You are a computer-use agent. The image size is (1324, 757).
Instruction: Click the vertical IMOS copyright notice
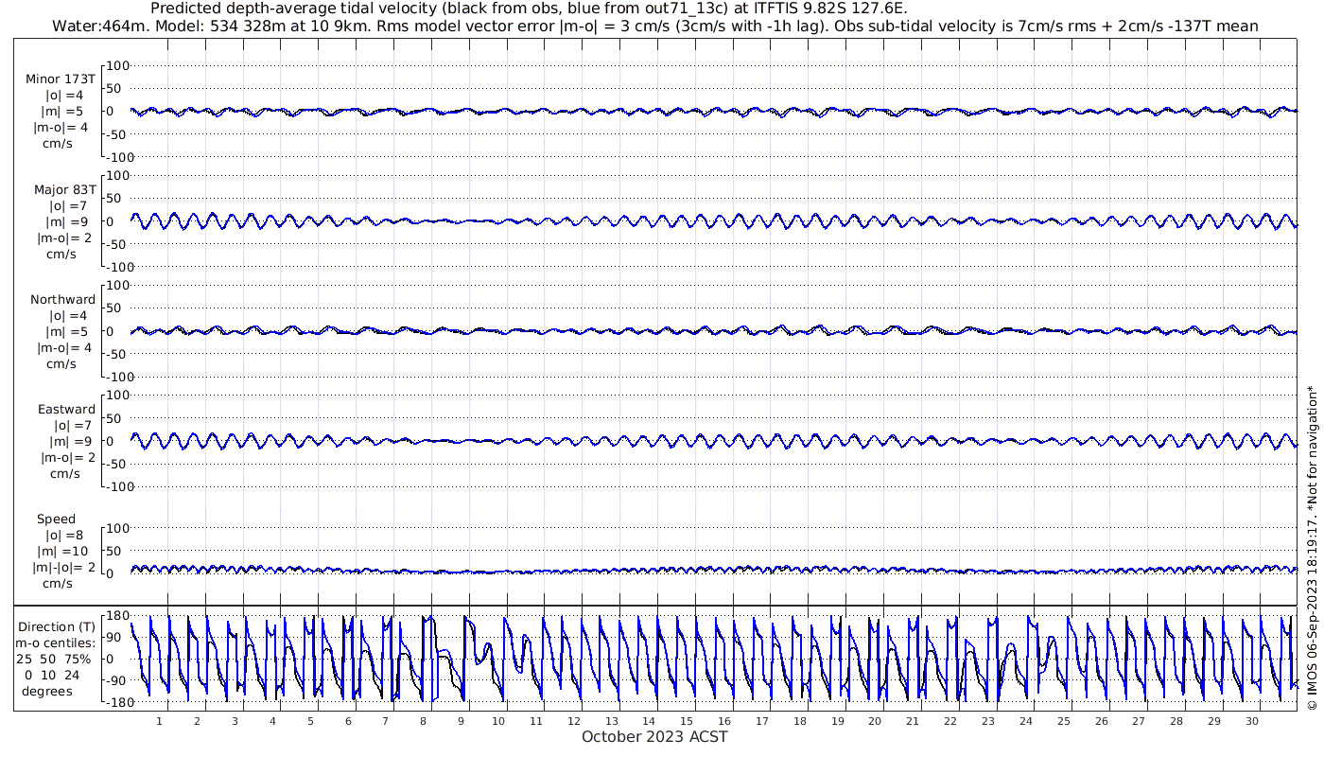pos(1312,547)
